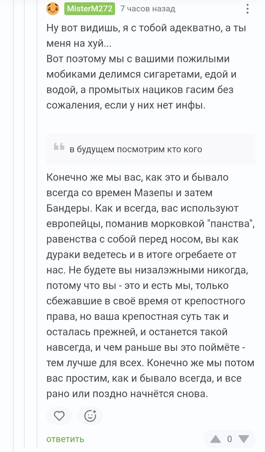Reply using the 'ответить' link

tap(65, 439)
